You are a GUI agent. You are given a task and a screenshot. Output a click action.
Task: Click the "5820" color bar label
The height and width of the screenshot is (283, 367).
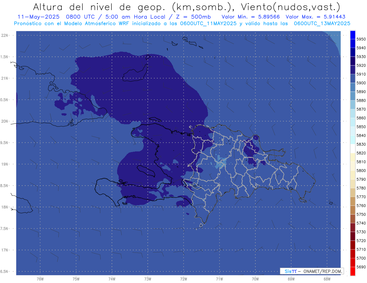pyautogui.click(x=361, y=153)
